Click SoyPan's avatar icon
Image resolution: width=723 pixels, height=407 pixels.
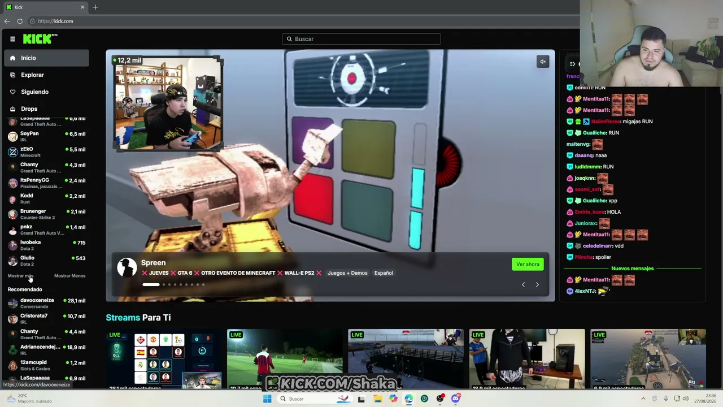(12, 137)
